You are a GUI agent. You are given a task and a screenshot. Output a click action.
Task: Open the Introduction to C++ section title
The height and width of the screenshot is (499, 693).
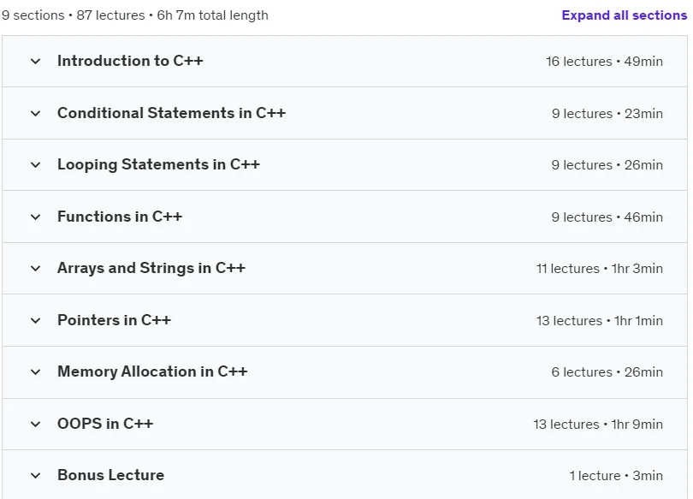[130, 61]
